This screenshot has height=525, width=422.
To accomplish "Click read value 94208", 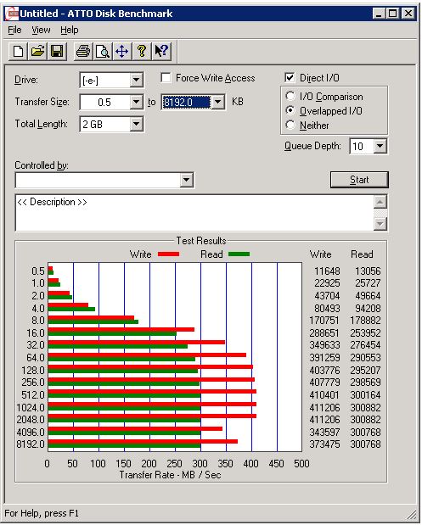I will [368, 308].
